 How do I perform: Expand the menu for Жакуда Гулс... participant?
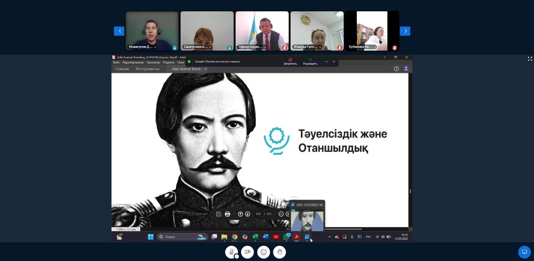[320, 47]
